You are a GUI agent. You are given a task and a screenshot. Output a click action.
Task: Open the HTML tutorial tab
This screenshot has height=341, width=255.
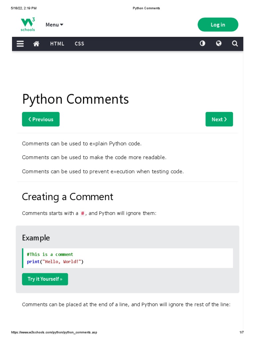click(57, 44)
